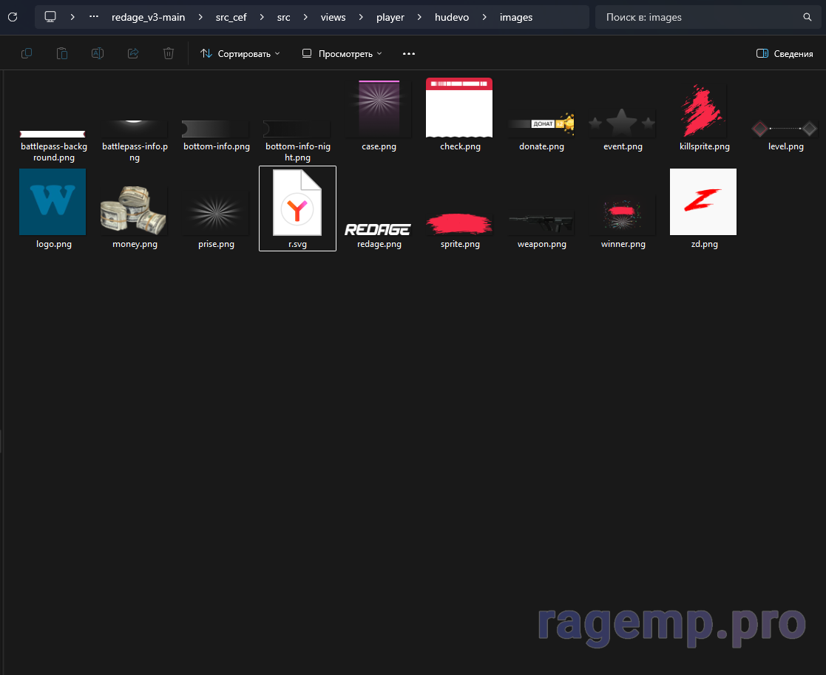
Task: Open the Сортировать sort dropdown
Action: coord(240,54)
